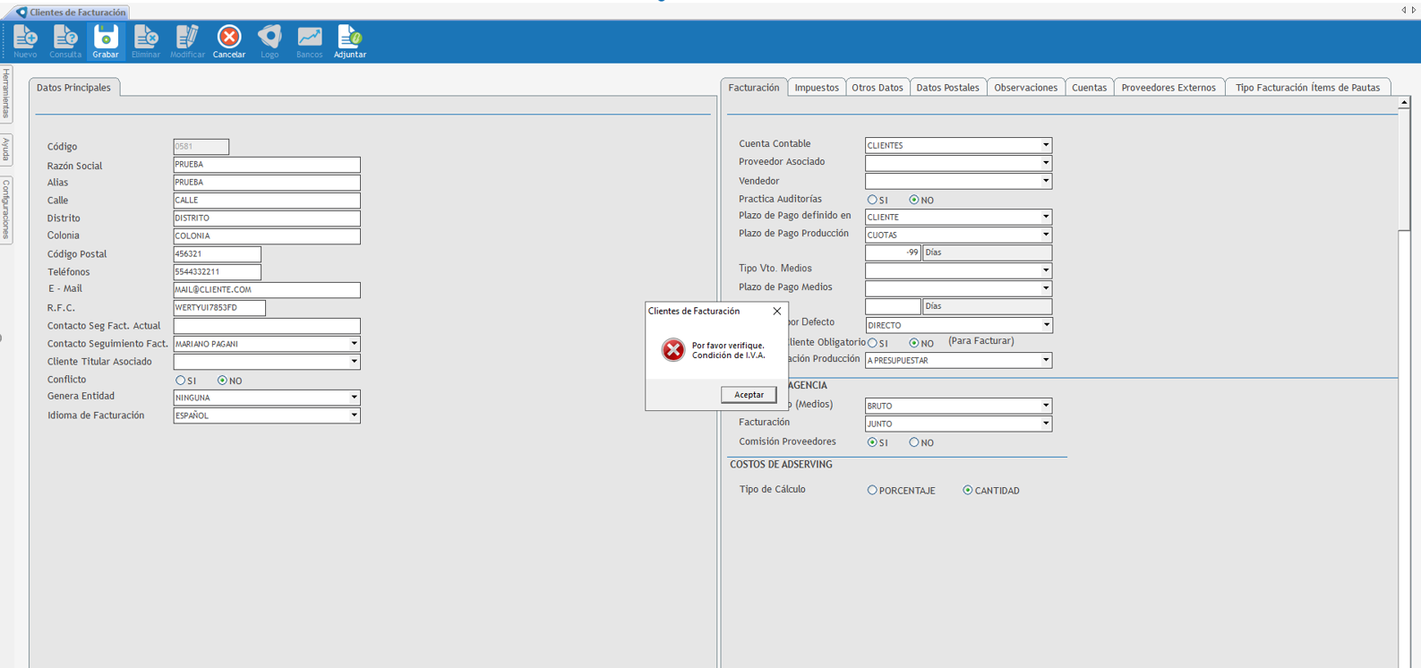Open the Tipo Vto. Medios dropdown
Viewport: 1421px width, 668px height.
(x=1045, y=270)
